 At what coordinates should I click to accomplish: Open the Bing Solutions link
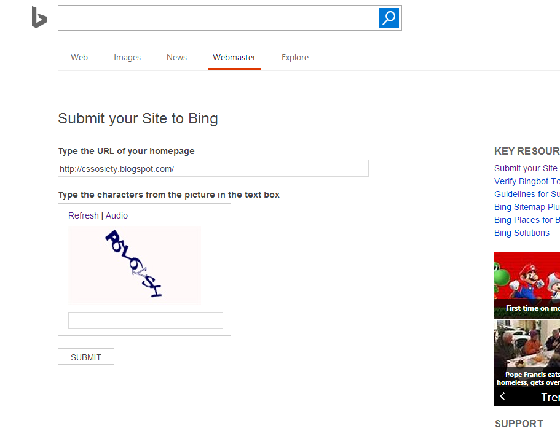click(x=521, y=233)
